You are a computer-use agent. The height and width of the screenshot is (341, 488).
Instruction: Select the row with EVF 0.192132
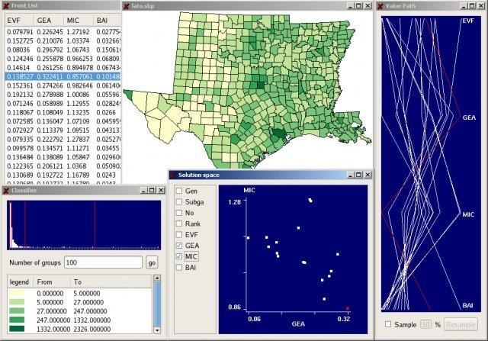(63, 95)
